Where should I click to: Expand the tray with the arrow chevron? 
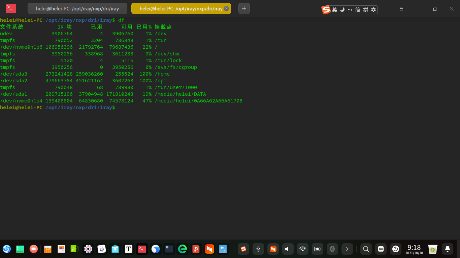[x=347, y=249]
